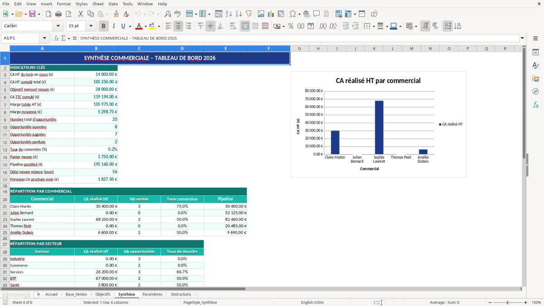
Task: Open the Save button dropdown arrow
Action: tap(39, 14)
